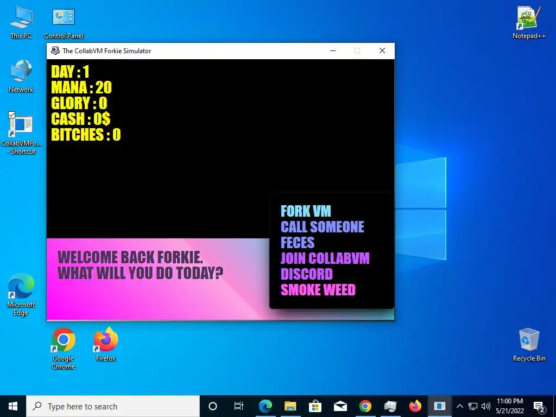The image size is (556, 417).
Task: Click the CASH : 0$ stat text
Action: pyautogui.click(x=81, y=119)
